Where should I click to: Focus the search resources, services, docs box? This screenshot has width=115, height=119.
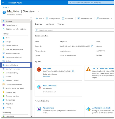[91, 3]
